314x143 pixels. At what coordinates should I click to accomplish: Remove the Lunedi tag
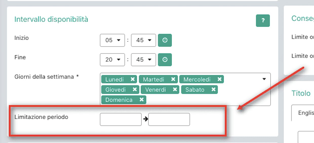[x=132, y=79]
